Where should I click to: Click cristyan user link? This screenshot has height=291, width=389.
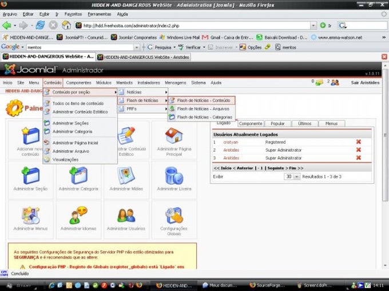coord(231,142)
